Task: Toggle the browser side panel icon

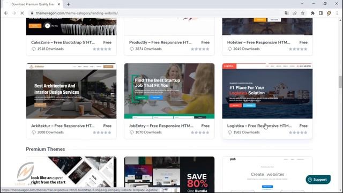Action: (320, 13)
